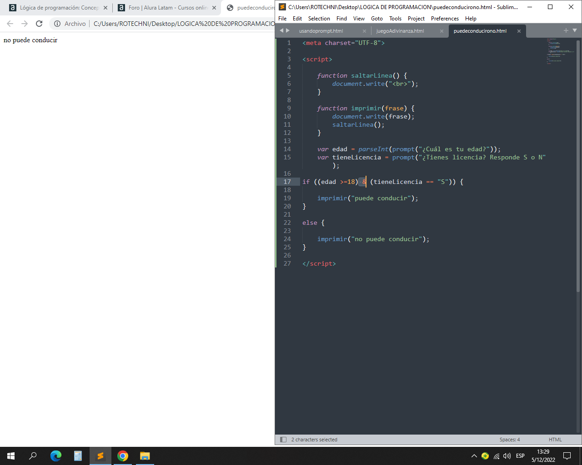Select puedeconducirono.html editor tab
The image size is (582, 465).
(480, 31)
